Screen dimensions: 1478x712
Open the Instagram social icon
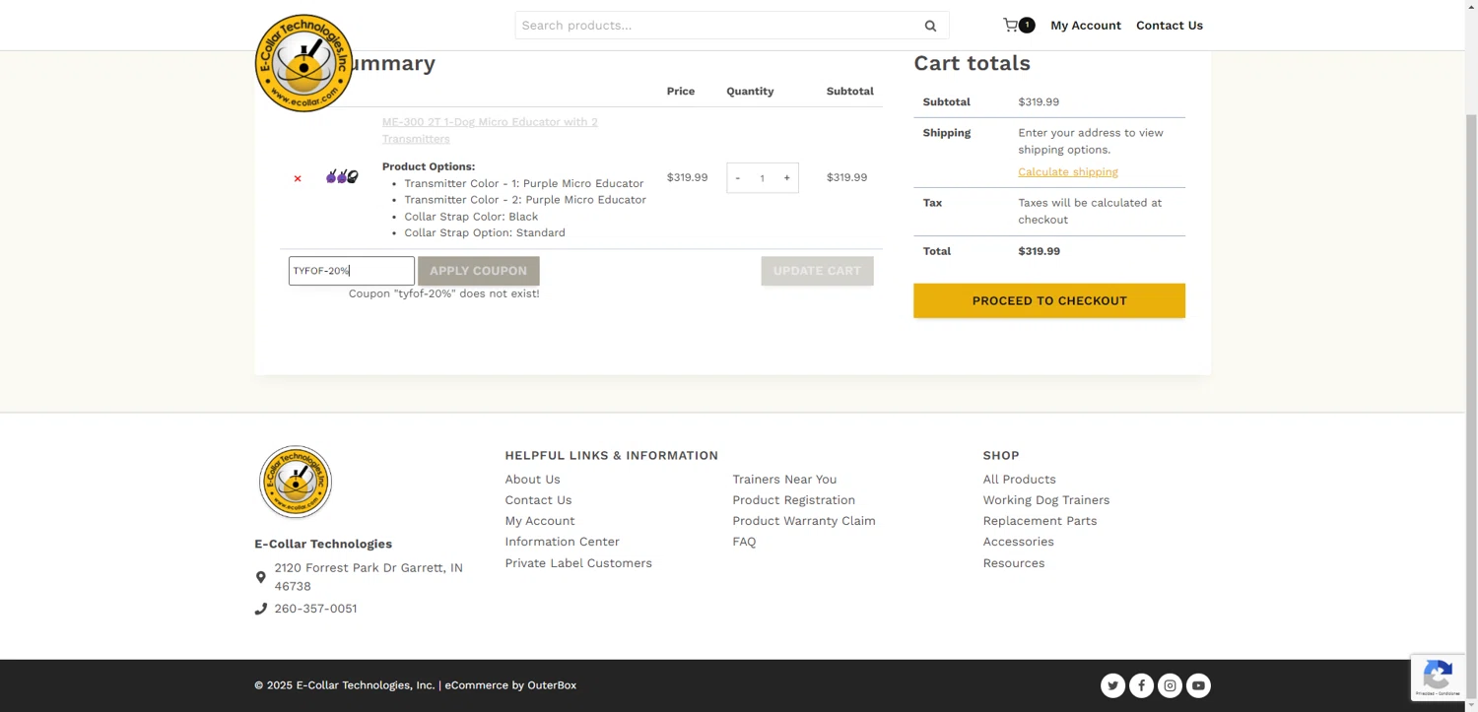(x=1170, y=685)
